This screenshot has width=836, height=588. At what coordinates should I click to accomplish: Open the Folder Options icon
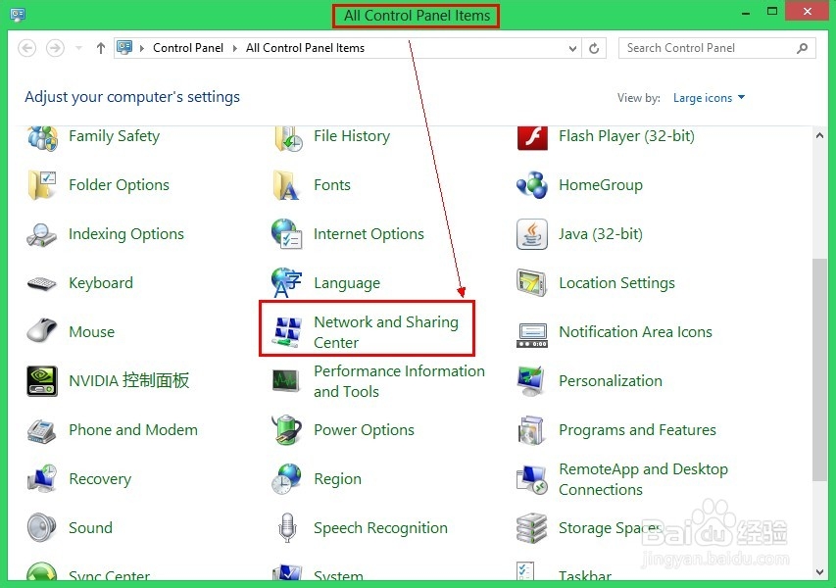point(42,185)
